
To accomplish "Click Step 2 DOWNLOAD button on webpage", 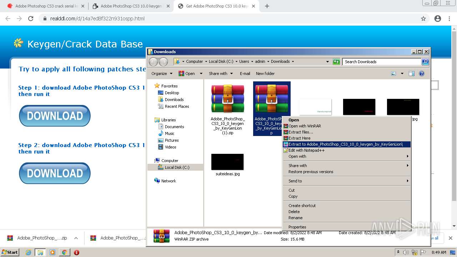I will tap(55, 173).
